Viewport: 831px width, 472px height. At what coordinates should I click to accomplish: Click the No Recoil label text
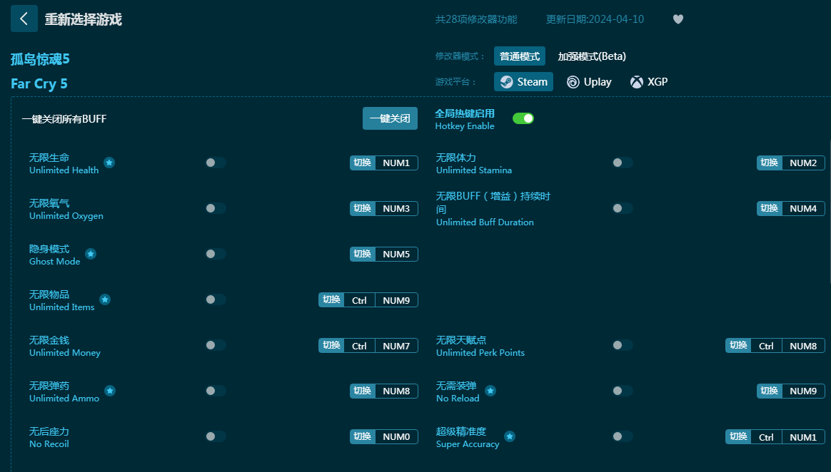(x=49, y=444)
